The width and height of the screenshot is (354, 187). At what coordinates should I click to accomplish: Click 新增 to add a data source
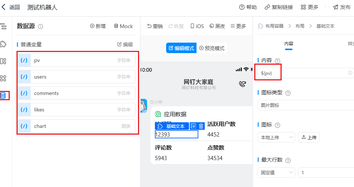click(x=98, y=26)
